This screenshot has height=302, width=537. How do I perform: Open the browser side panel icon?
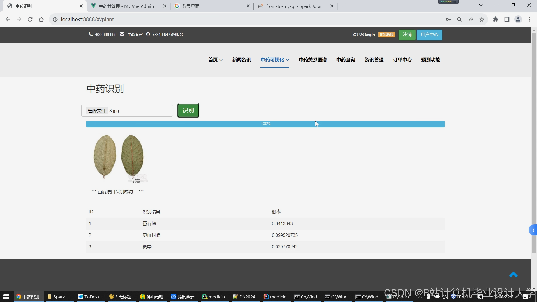coord(507,19)
